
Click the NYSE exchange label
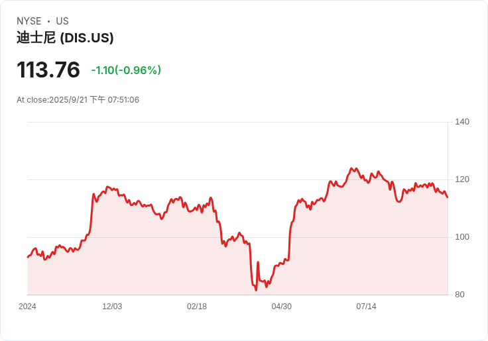coord(29,21)
